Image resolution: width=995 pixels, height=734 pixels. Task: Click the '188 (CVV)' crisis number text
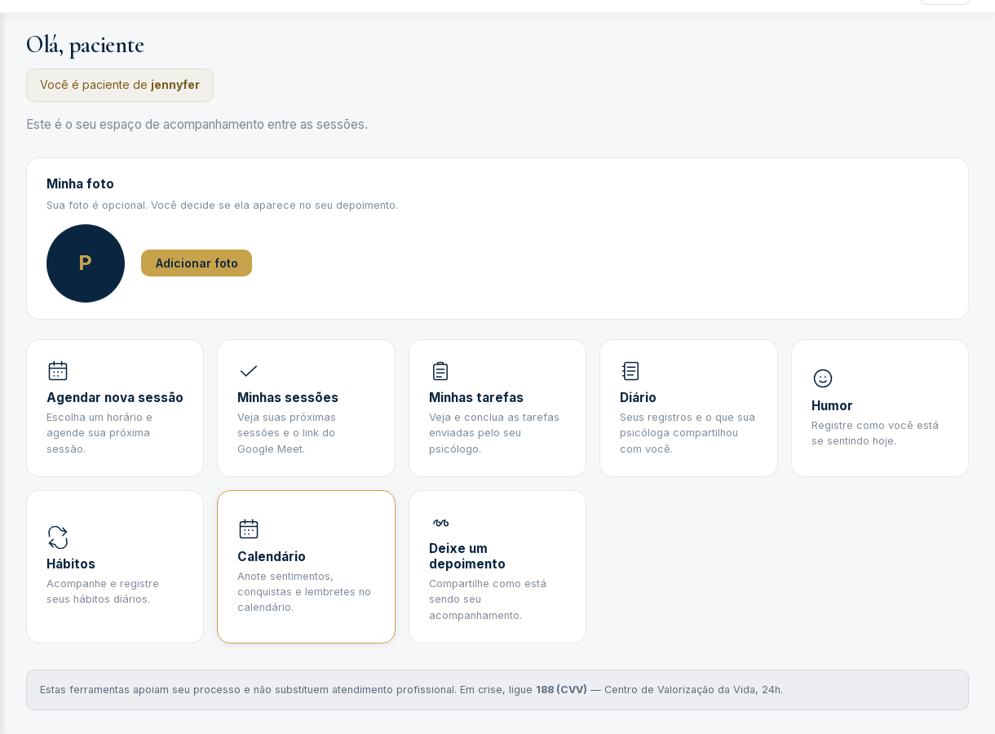(561, 689)
